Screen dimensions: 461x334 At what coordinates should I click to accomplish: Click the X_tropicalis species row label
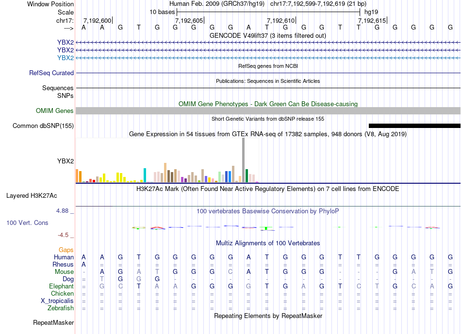pyautogui.click(x=57, y=301)
